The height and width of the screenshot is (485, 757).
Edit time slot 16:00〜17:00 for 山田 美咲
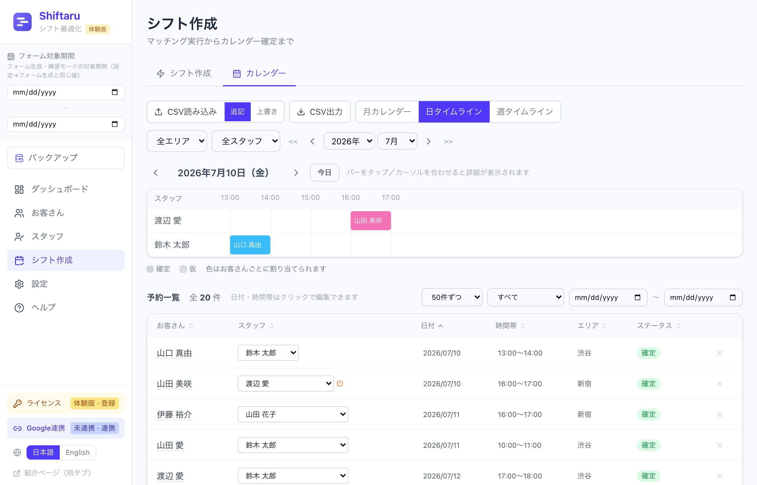click(x=520, y=384)
